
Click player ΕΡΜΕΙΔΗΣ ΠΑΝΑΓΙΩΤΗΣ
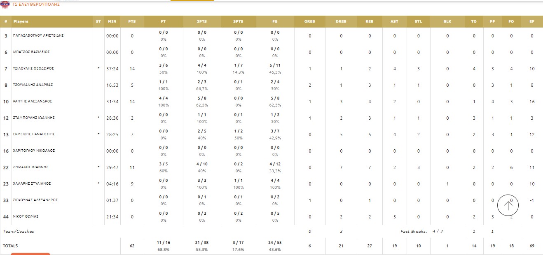point(34,134)
